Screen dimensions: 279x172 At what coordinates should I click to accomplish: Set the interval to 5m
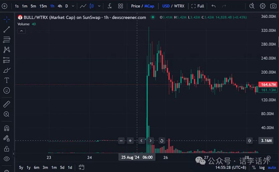(33, 6)
